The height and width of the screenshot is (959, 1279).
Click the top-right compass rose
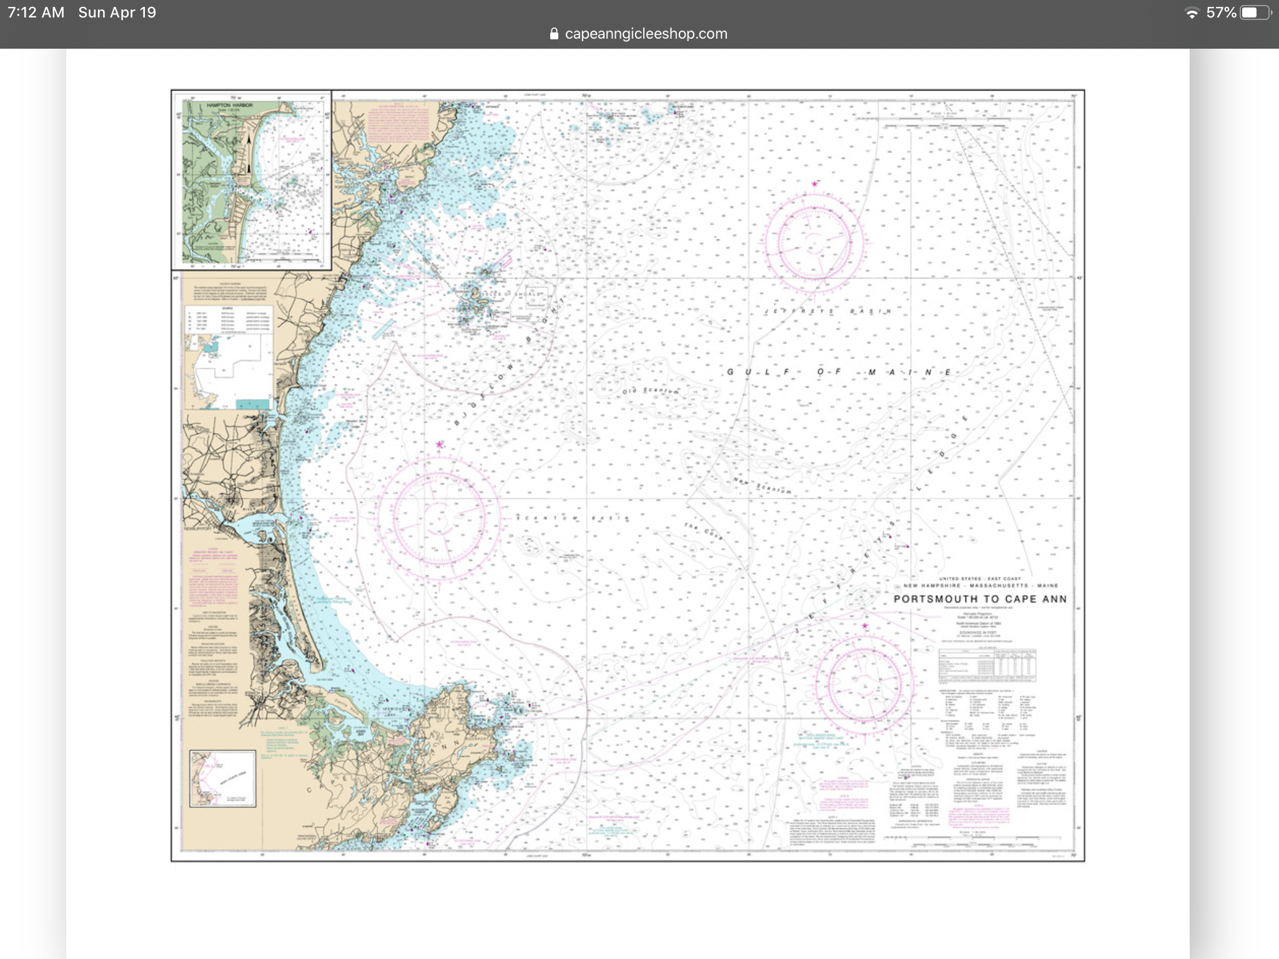pos(814,242)
